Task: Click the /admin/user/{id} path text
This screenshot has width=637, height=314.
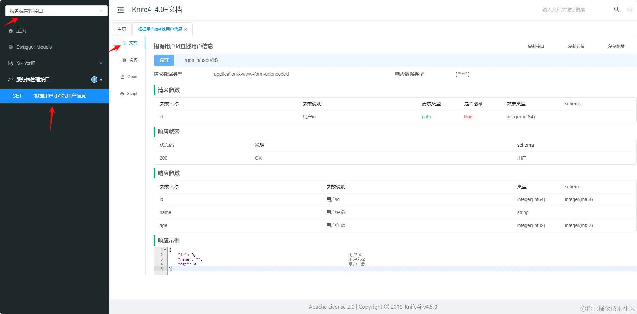Action: (201, 60)
